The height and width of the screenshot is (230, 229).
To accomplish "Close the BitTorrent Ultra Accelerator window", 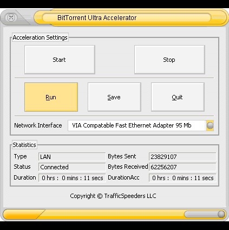I will pos(11,18).
